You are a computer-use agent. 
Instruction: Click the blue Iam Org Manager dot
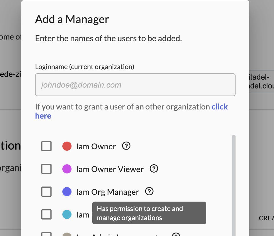67,192
